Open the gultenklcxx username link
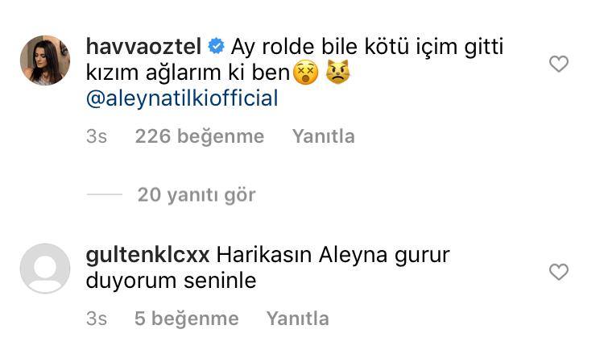Screen dimensions: 604x346 click(x=147, y=255)
